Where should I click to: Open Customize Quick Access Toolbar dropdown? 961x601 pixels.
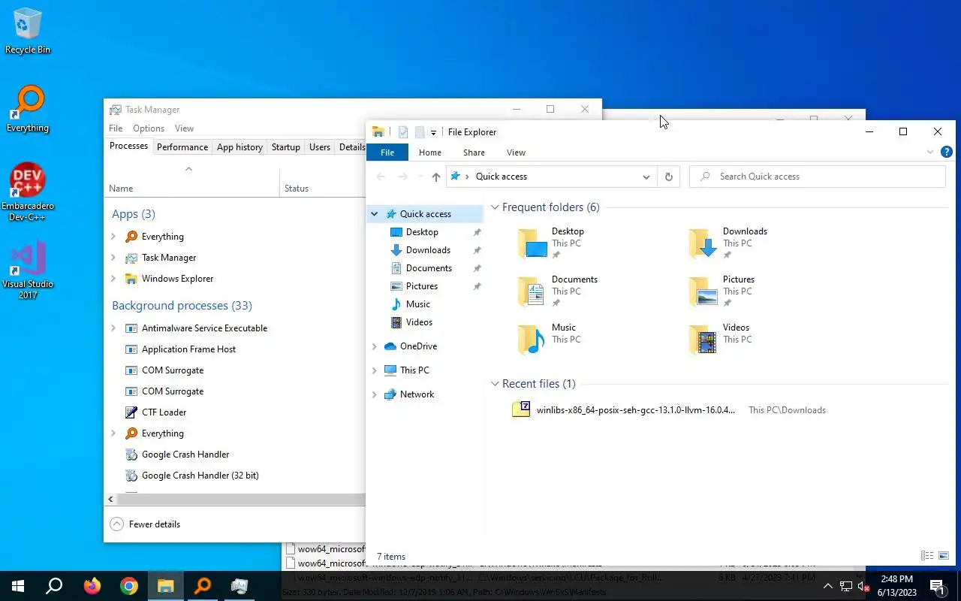[x=433, y=133]
